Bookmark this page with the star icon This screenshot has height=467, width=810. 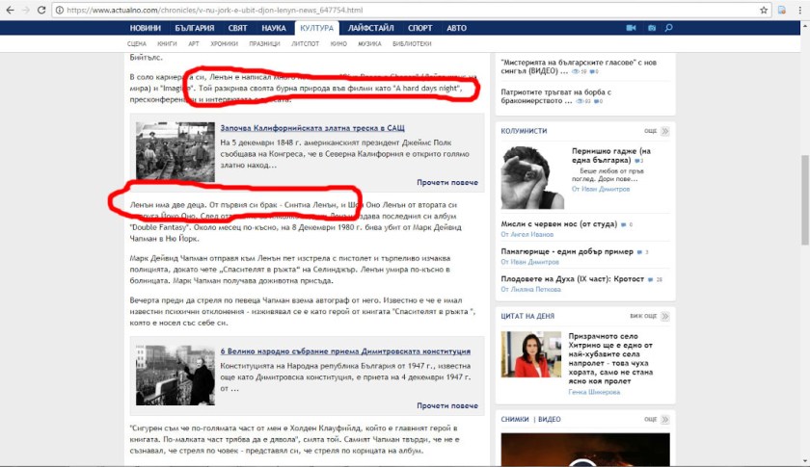pos(764,11)
